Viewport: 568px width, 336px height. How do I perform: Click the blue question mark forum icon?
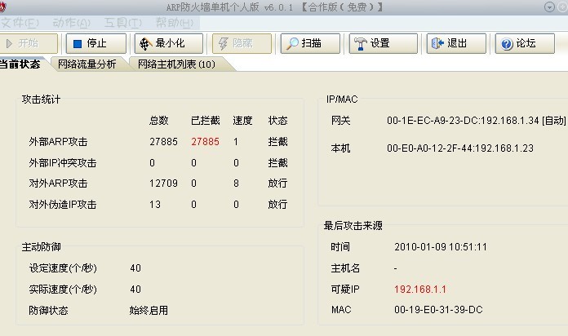(x=507, y=44)
